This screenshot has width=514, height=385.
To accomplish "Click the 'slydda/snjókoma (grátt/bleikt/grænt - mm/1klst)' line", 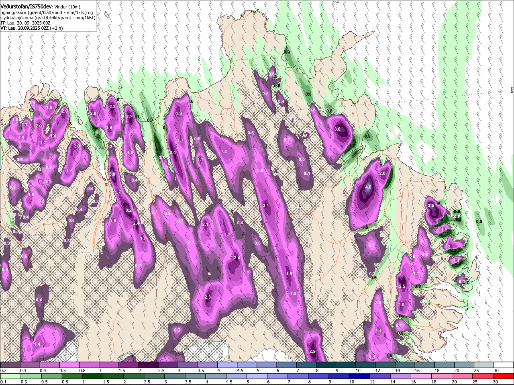I will pyautogui.click(x=48, y=18).
